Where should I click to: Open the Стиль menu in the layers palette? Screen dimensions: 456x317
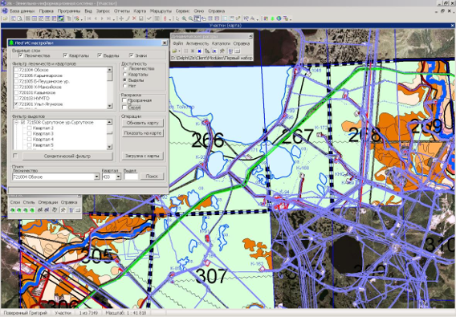(x=29, y=202)
